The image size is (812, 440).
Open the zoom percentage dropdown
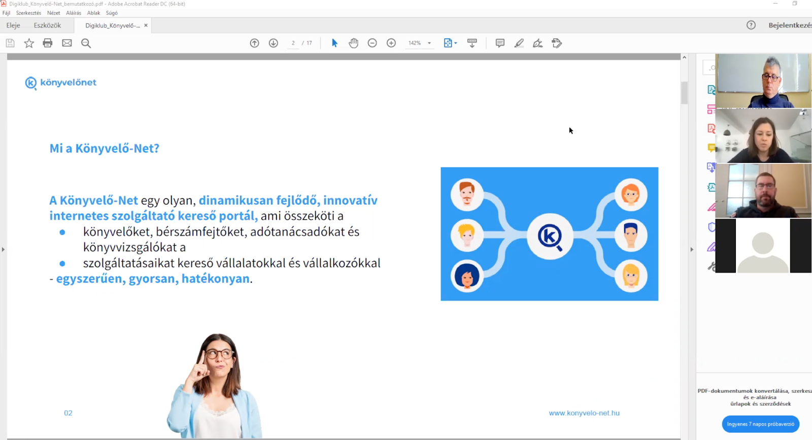point(429,43)
